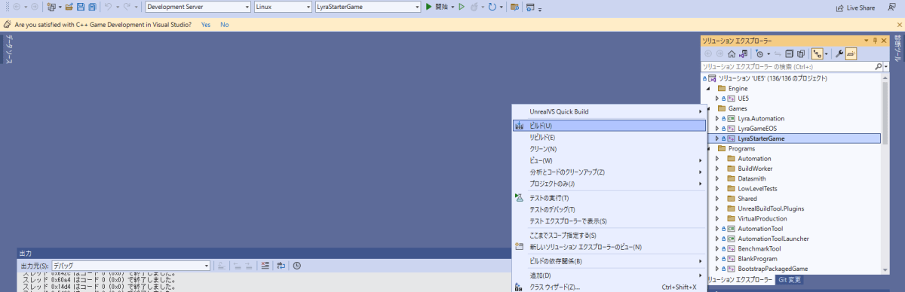905x292 pixels.
Task: Open the データ ソース side tab
Action: coord(8,50)
